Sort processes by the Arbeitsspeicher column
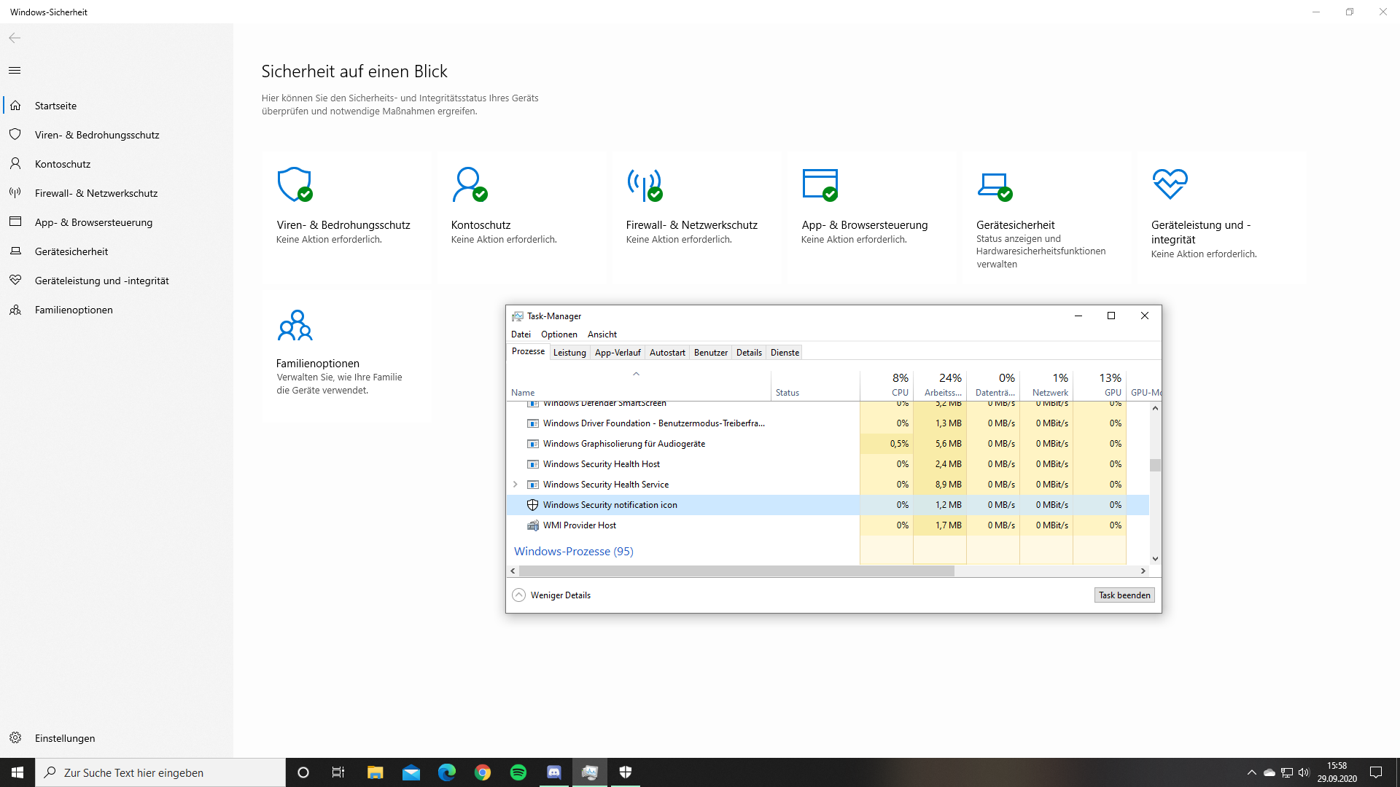 (940, 385)
